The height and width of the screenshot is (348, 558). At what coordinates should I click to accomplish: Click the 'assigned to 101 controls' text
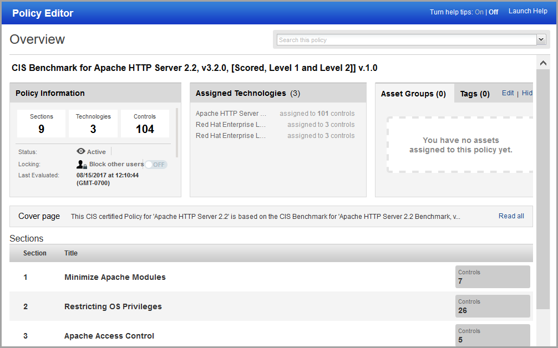[317, 114]
